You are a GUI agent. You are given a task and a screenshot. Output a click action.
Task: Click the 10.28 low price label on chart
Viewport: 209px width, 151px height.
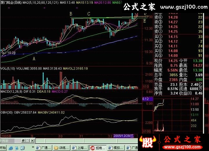click(11, 53)
